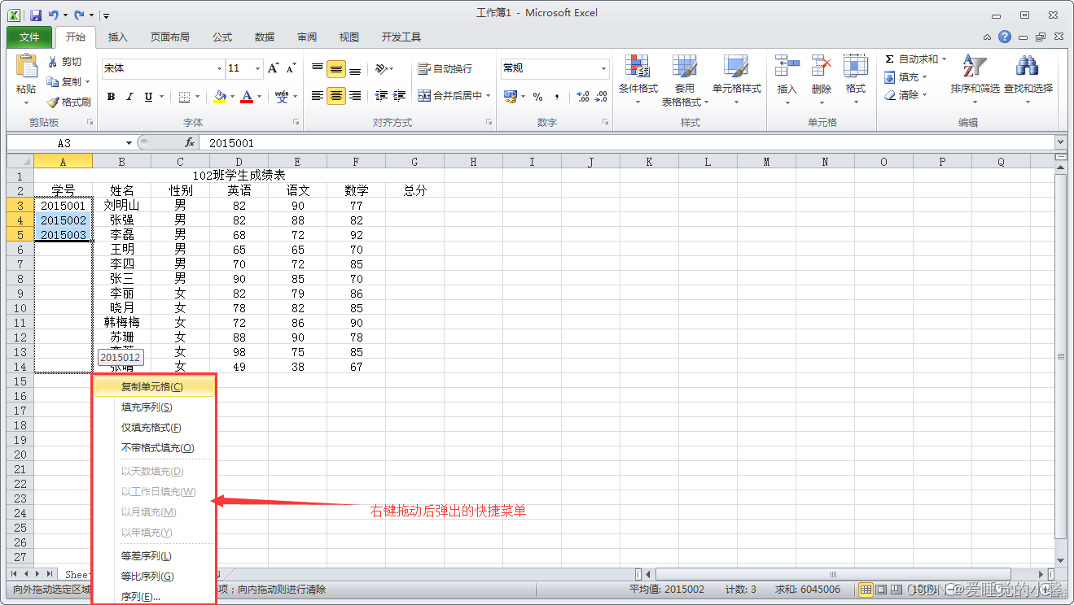Decrease font size with small A icon

pyautogui.click(x=291, y=69)
